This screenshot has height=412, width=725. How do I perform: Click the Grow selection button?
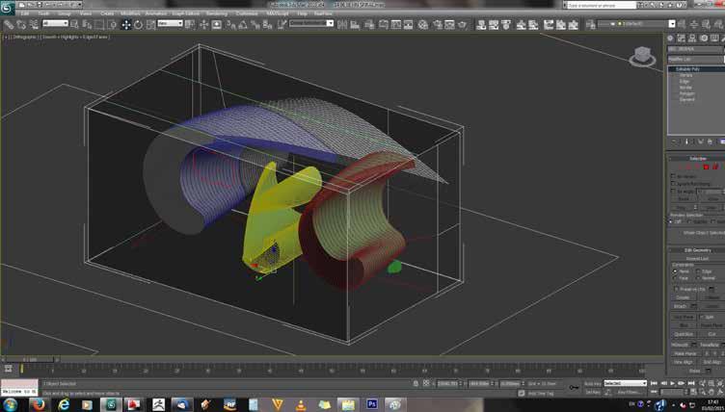click(713, 199)
